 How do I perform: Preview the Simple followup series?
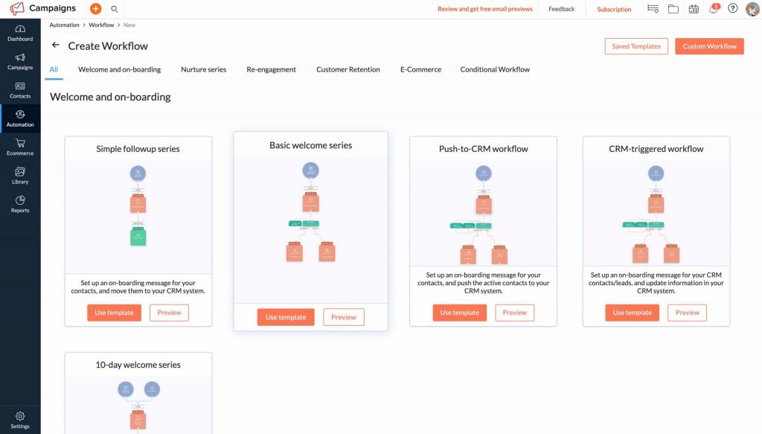click(x=169, y=313)
